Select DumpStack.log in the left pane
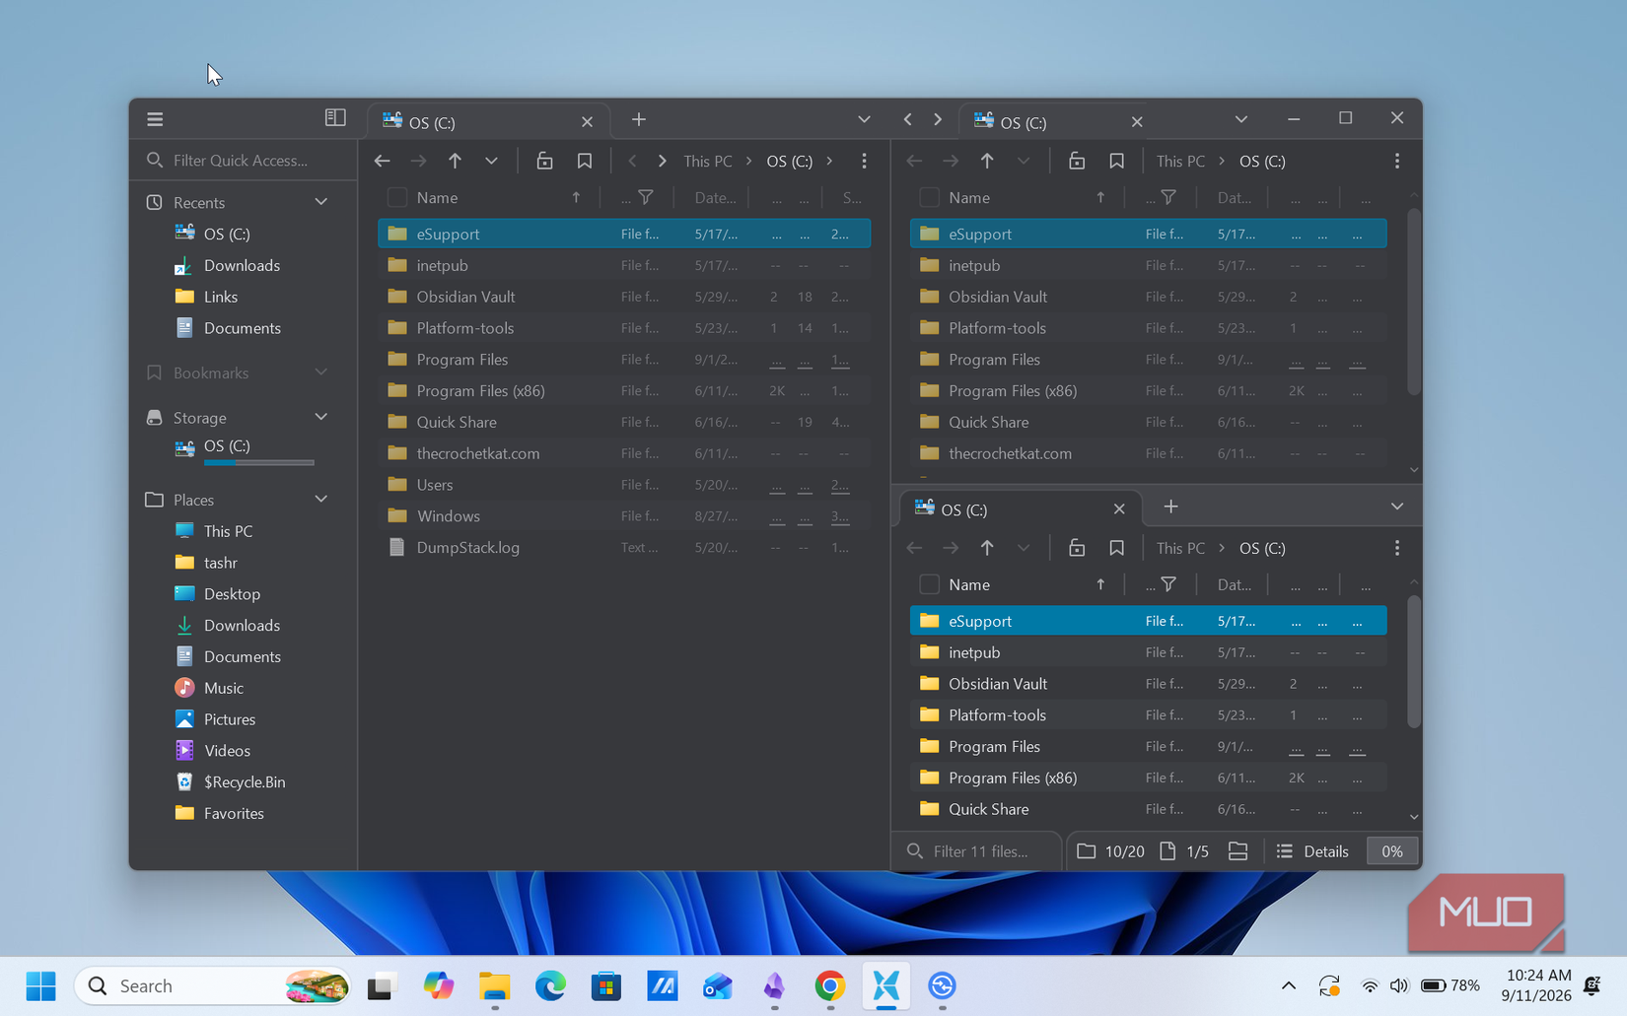Image resolution: width=1627 pixels, height=1016 pixels. pos(624,547)
